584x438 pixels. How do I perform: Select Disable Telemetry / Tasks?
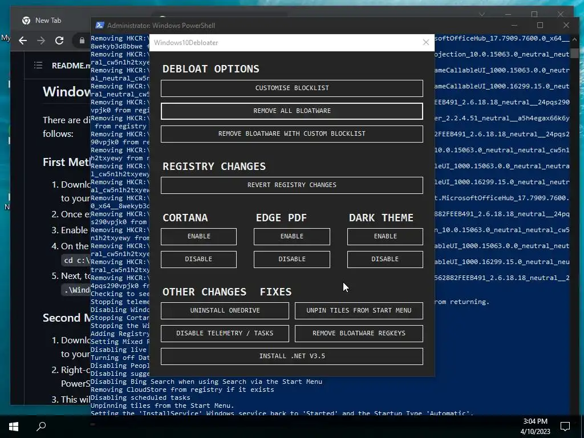click(225, 333)
